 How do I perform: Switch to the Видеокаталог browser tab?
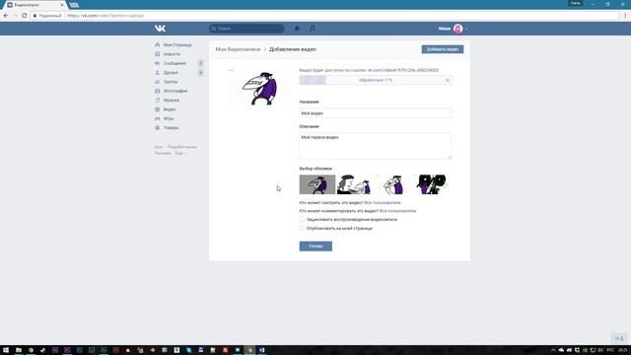35,5
